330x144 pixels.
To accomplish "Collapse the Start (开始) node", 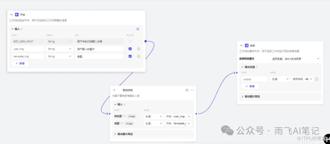I will click(x=11, y=15).
